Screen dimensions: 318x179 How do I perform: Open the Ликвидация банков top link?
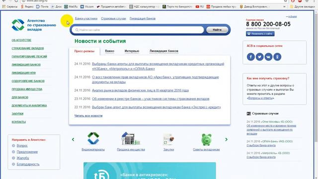[143, 18]
